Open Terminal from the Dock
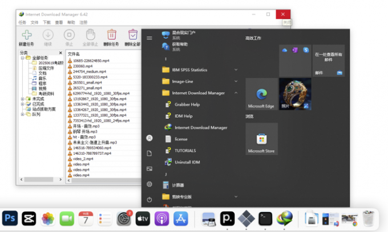 pos(265,219)
